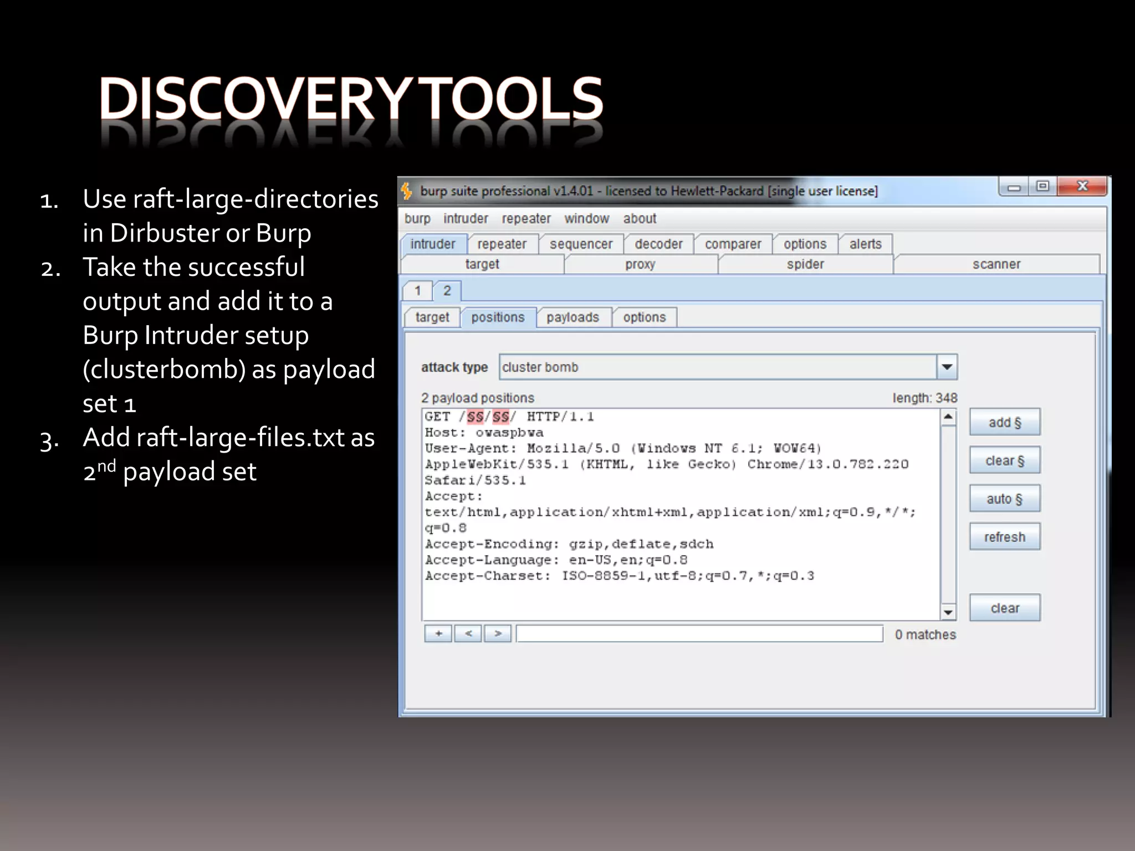Viewport: 1135px width, 851px height.
Task: Click the Burp Suite logo icon in title bar
Action: tap(407, 191)
